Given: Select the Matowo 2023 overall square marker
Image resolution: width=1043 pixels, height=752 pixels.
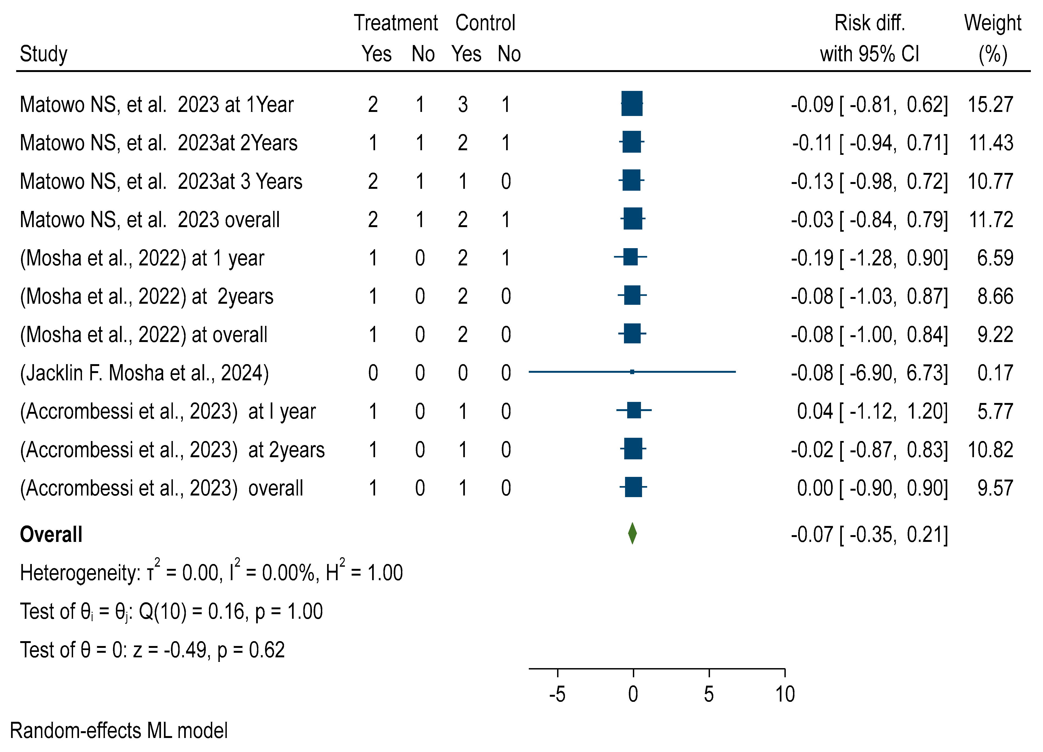Looking at the screenshot, I should coord(633,218).
